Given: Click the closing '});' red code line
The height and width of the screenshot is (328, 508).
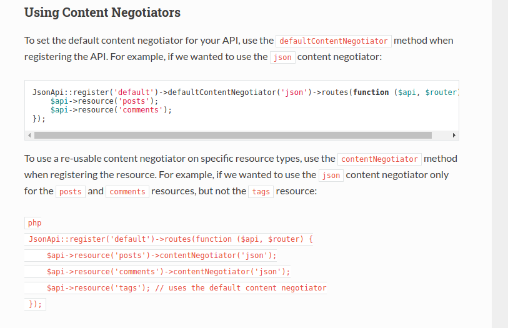Looking at the screenshot, I should coord(36,304).
